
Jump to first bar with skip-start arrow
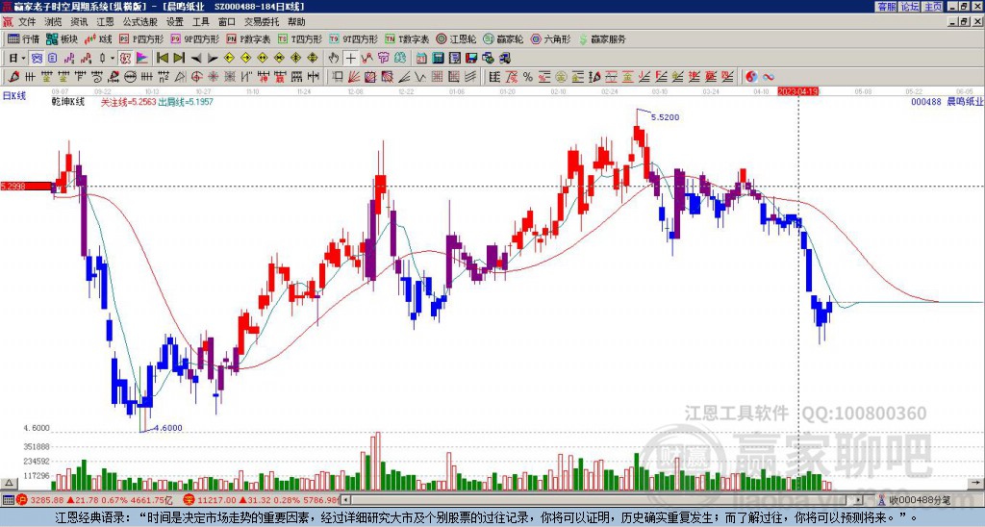point(162,59)
